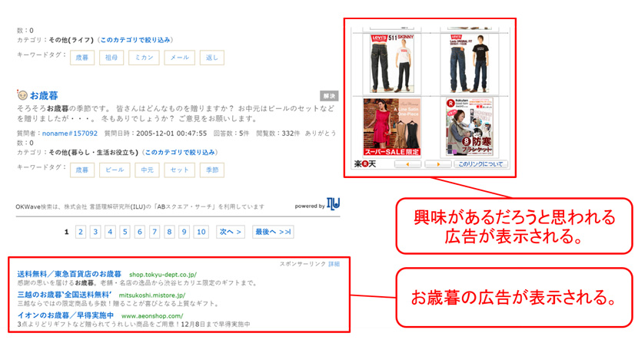Open the 防寒ブランケット Rakuten ad
Viewport: 638px width, 353px height.
point(469,127)
